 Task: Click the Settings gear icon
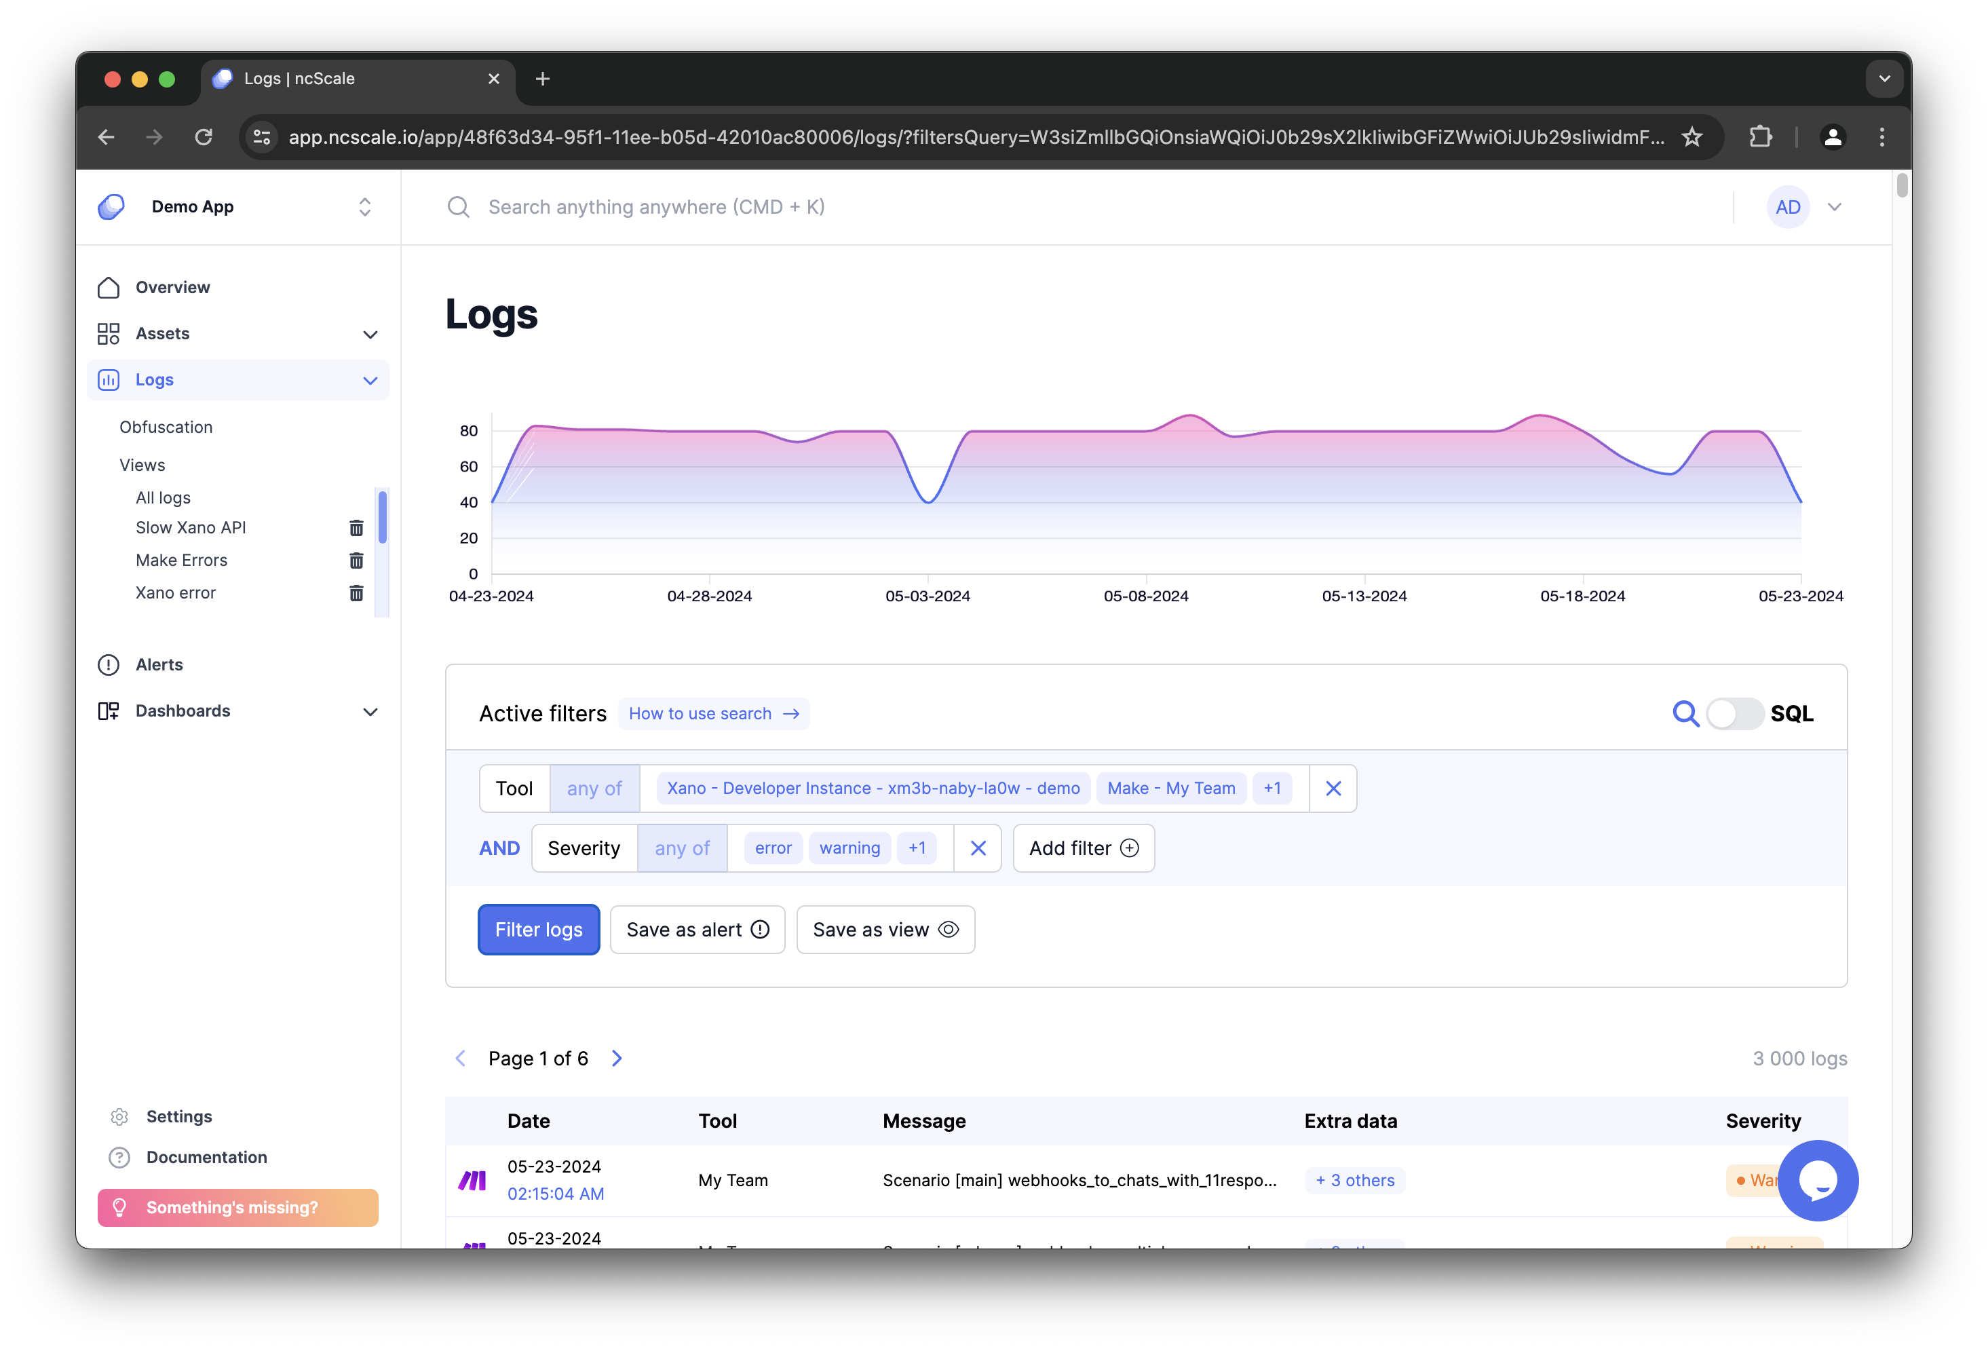pos(120,1116)
